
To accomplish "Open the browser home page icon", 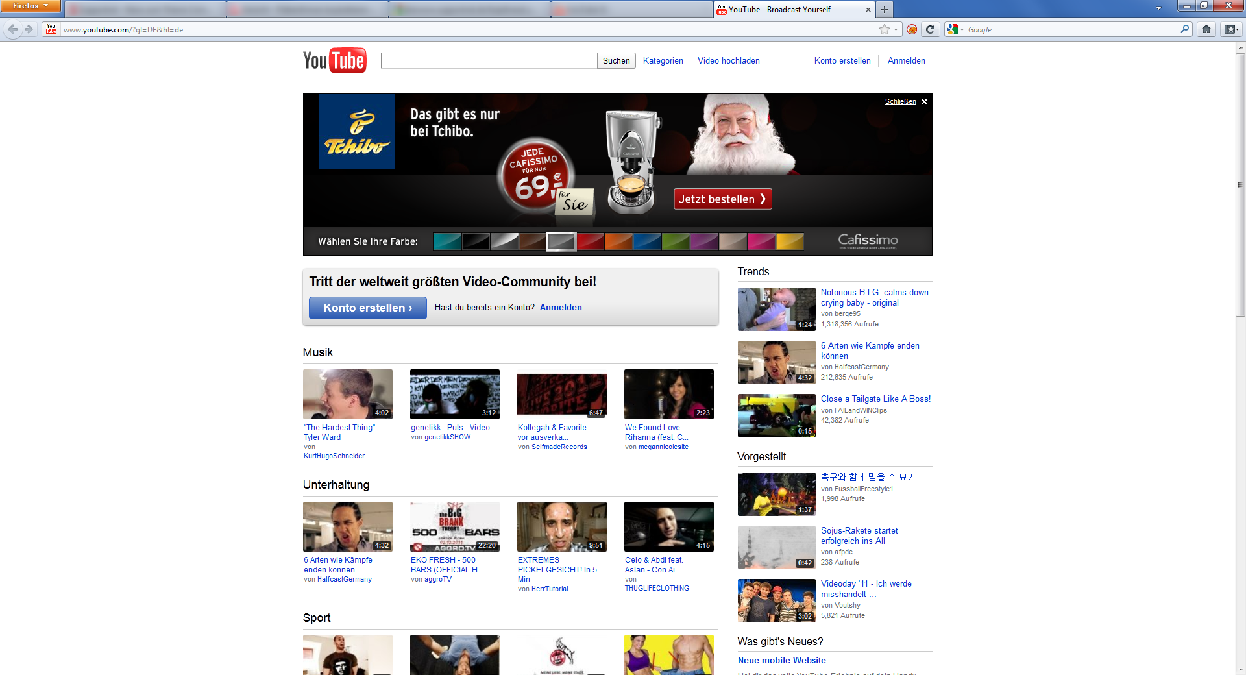I will click(1206, 29).
